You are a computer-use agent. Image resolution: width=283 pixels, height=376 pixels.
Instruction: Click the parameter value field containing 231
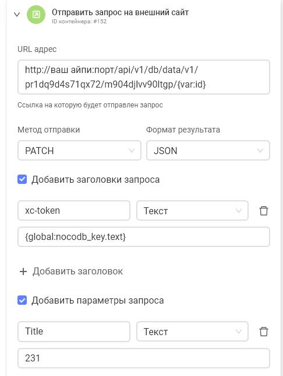[x=144, y=358]
